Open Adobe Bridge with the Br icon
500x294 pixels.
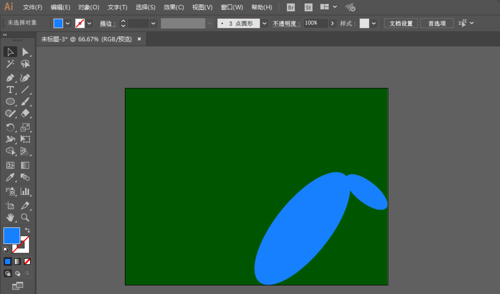[290, 7]
